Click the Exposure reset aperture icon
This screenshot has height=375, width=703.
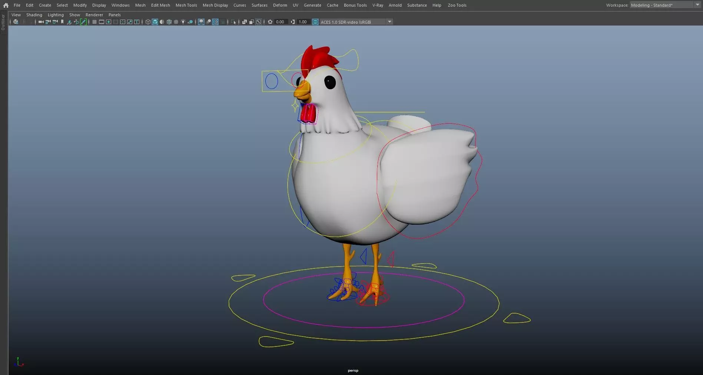point(270,22)
